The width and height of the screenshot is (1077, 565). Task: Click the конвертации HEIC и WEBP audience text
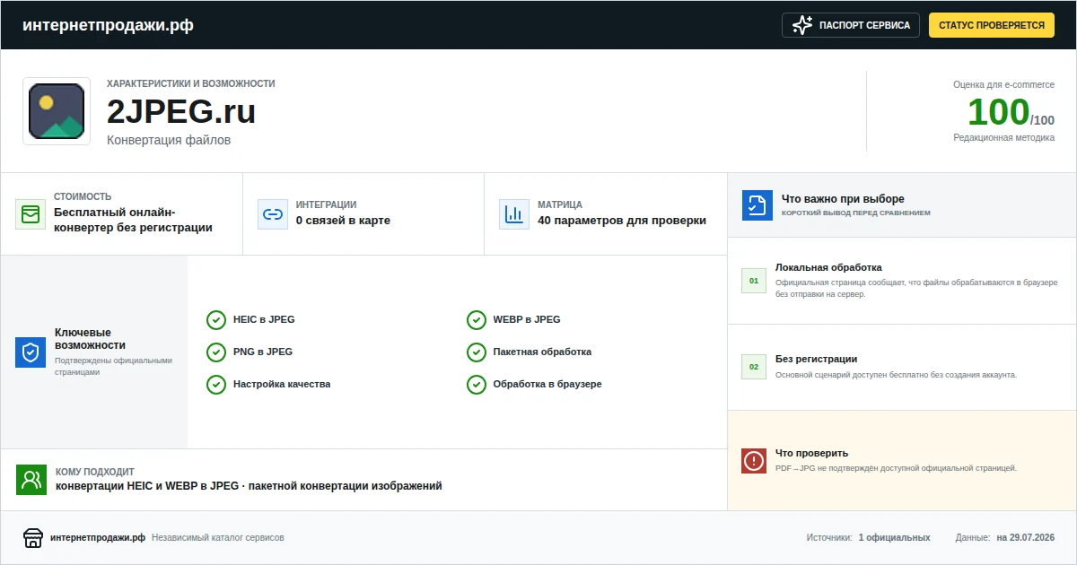point(249,486)
